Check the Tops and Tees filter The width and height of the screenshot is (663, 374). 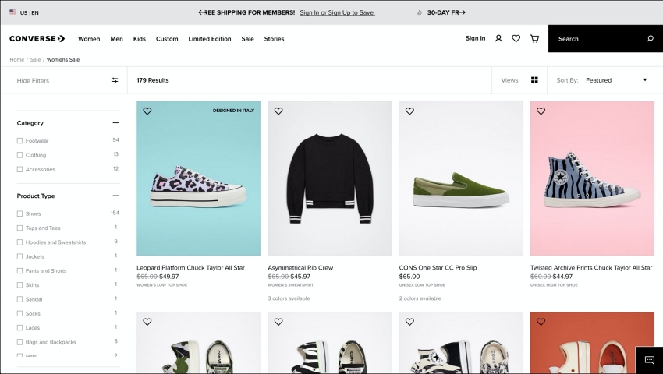[x=19, y=228]
